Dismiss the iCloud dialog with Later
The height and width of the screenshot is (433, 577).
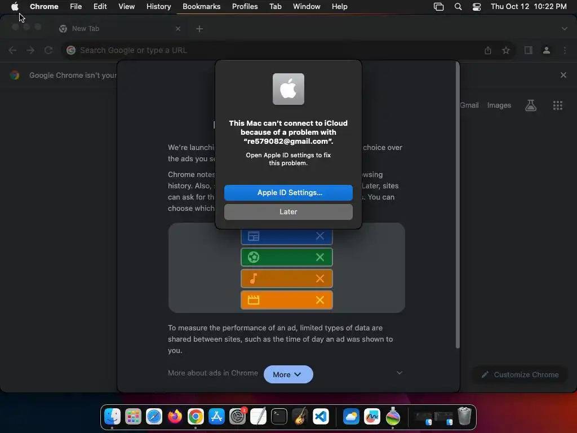pyautogui.click(x=288, y=212)
